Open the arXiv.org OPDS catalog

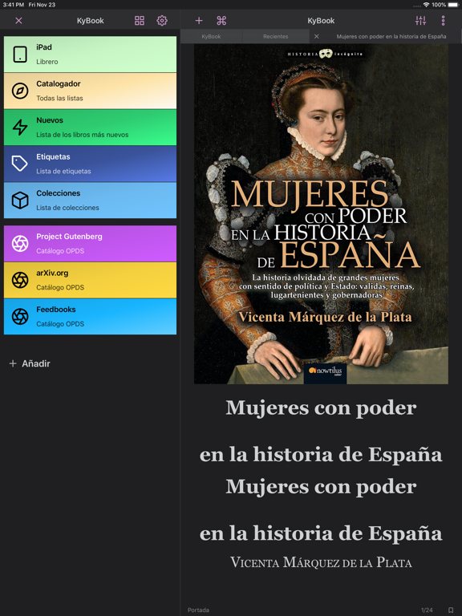click(x=90, y=280)
